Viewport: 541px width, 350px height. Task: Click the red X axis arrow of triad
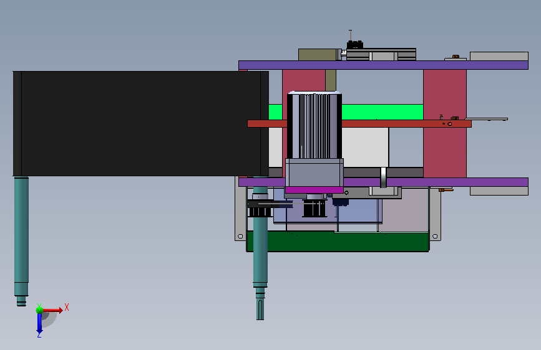click(52, 310)
